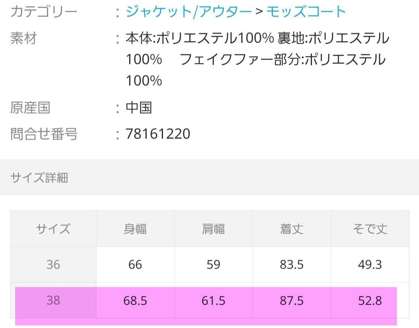Click body width value 68.5

[135, 300]
